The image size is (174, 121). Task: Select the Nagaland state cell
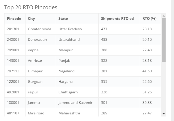pos(77,71)
